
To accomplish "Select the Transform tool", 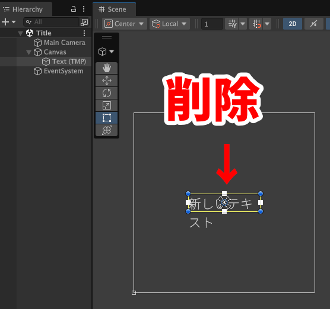I will click(106, 130).
